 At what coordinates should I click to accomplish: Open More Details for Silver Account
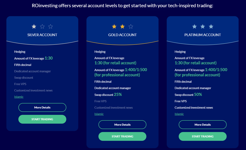[42, 107]
